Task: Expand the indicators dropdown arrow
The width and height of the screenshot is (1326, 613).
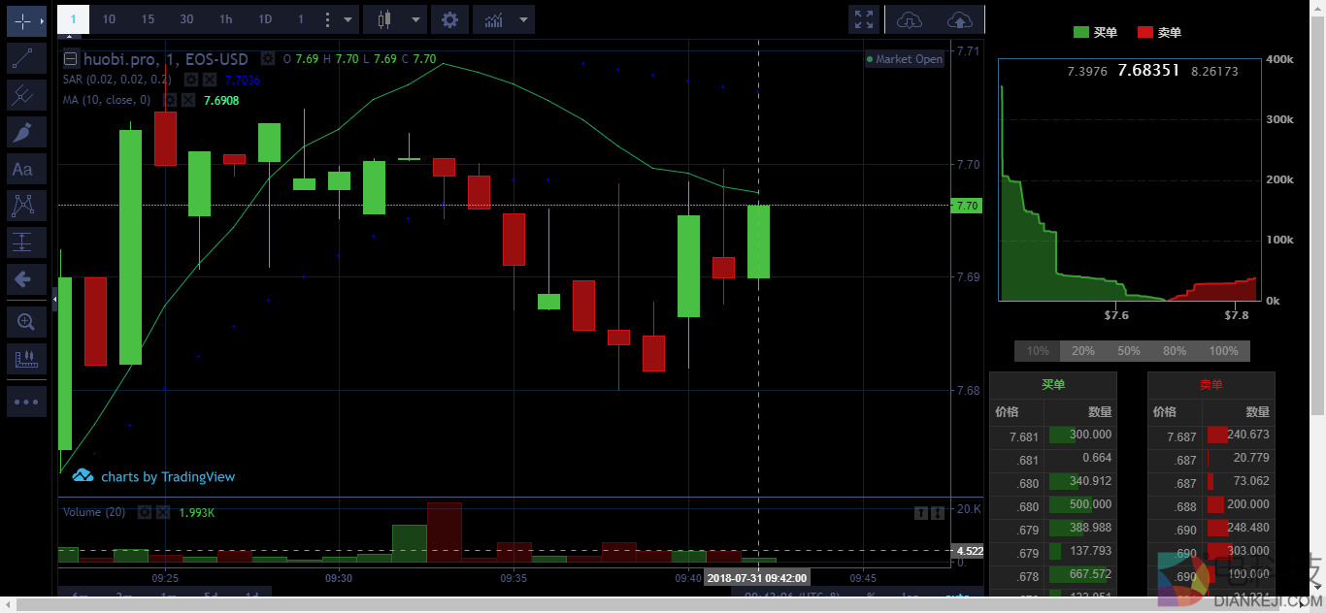Action: tap(525, 19)
